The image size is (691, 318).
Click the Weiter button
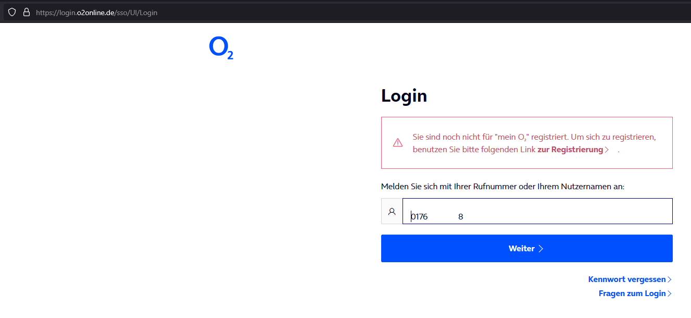527,249
